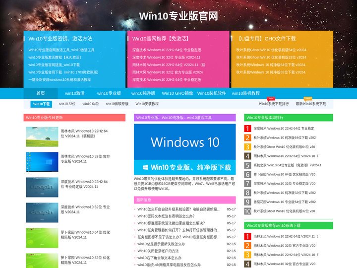Click the Win10下载 sub-nav button
Screen dimensions: 357x268
tap(41, 104)
